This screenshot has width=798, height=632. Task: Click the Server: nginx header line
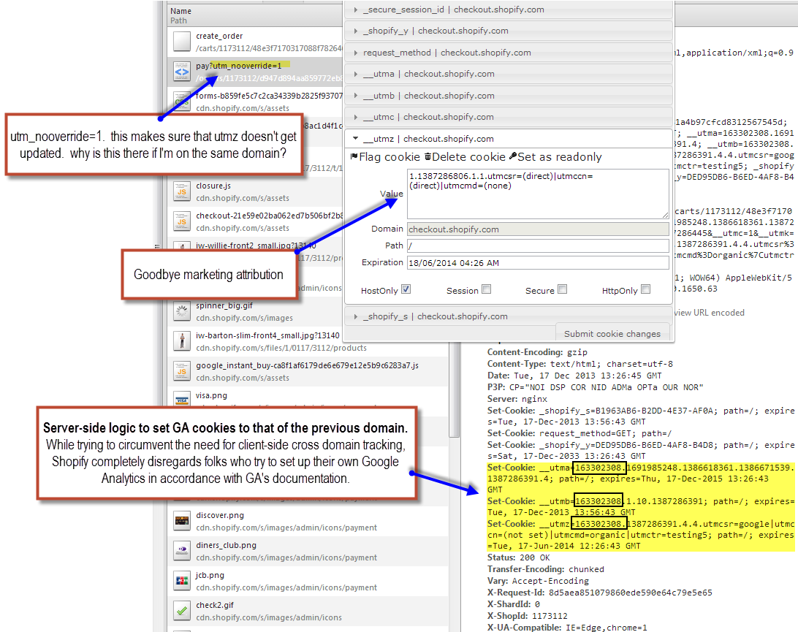click(517, 399)
